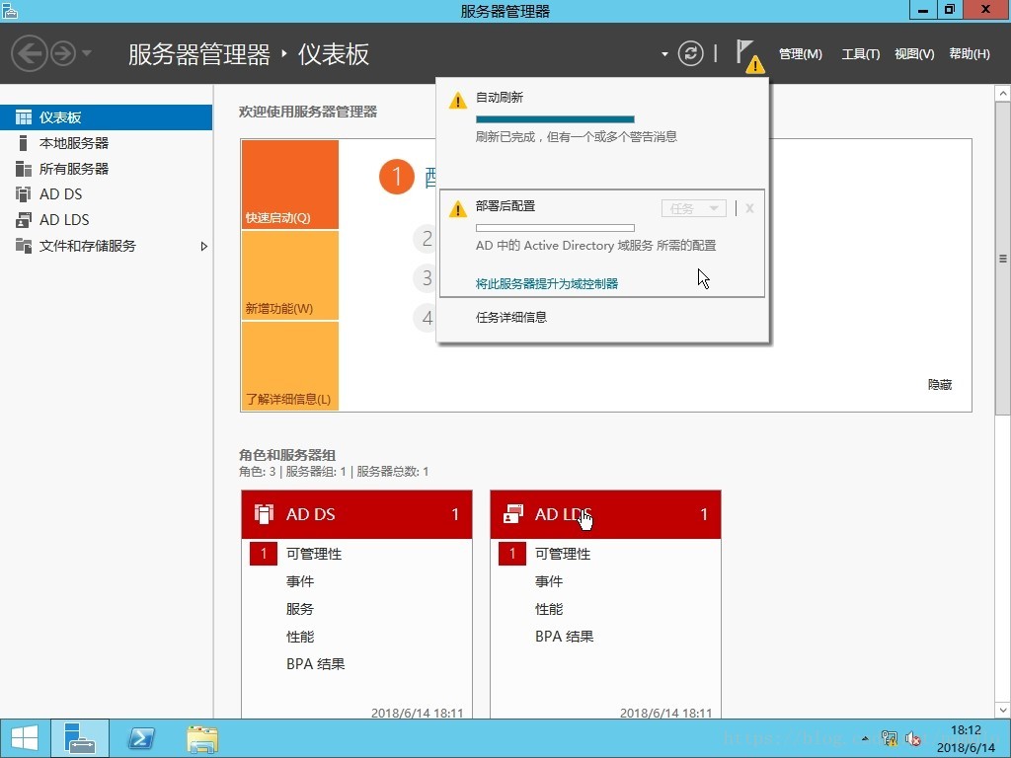Screen dimensions: 1011x758
Task: Open 事件 in the AD DS tile
Action: (x=300, y=581)
